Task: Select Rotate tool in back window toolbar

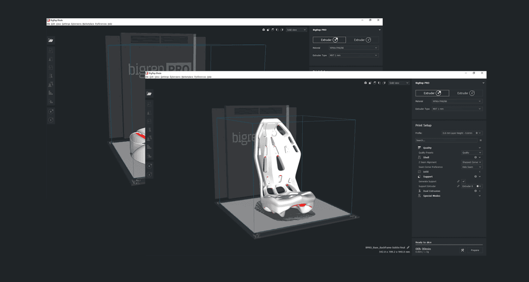Action: 51,67
